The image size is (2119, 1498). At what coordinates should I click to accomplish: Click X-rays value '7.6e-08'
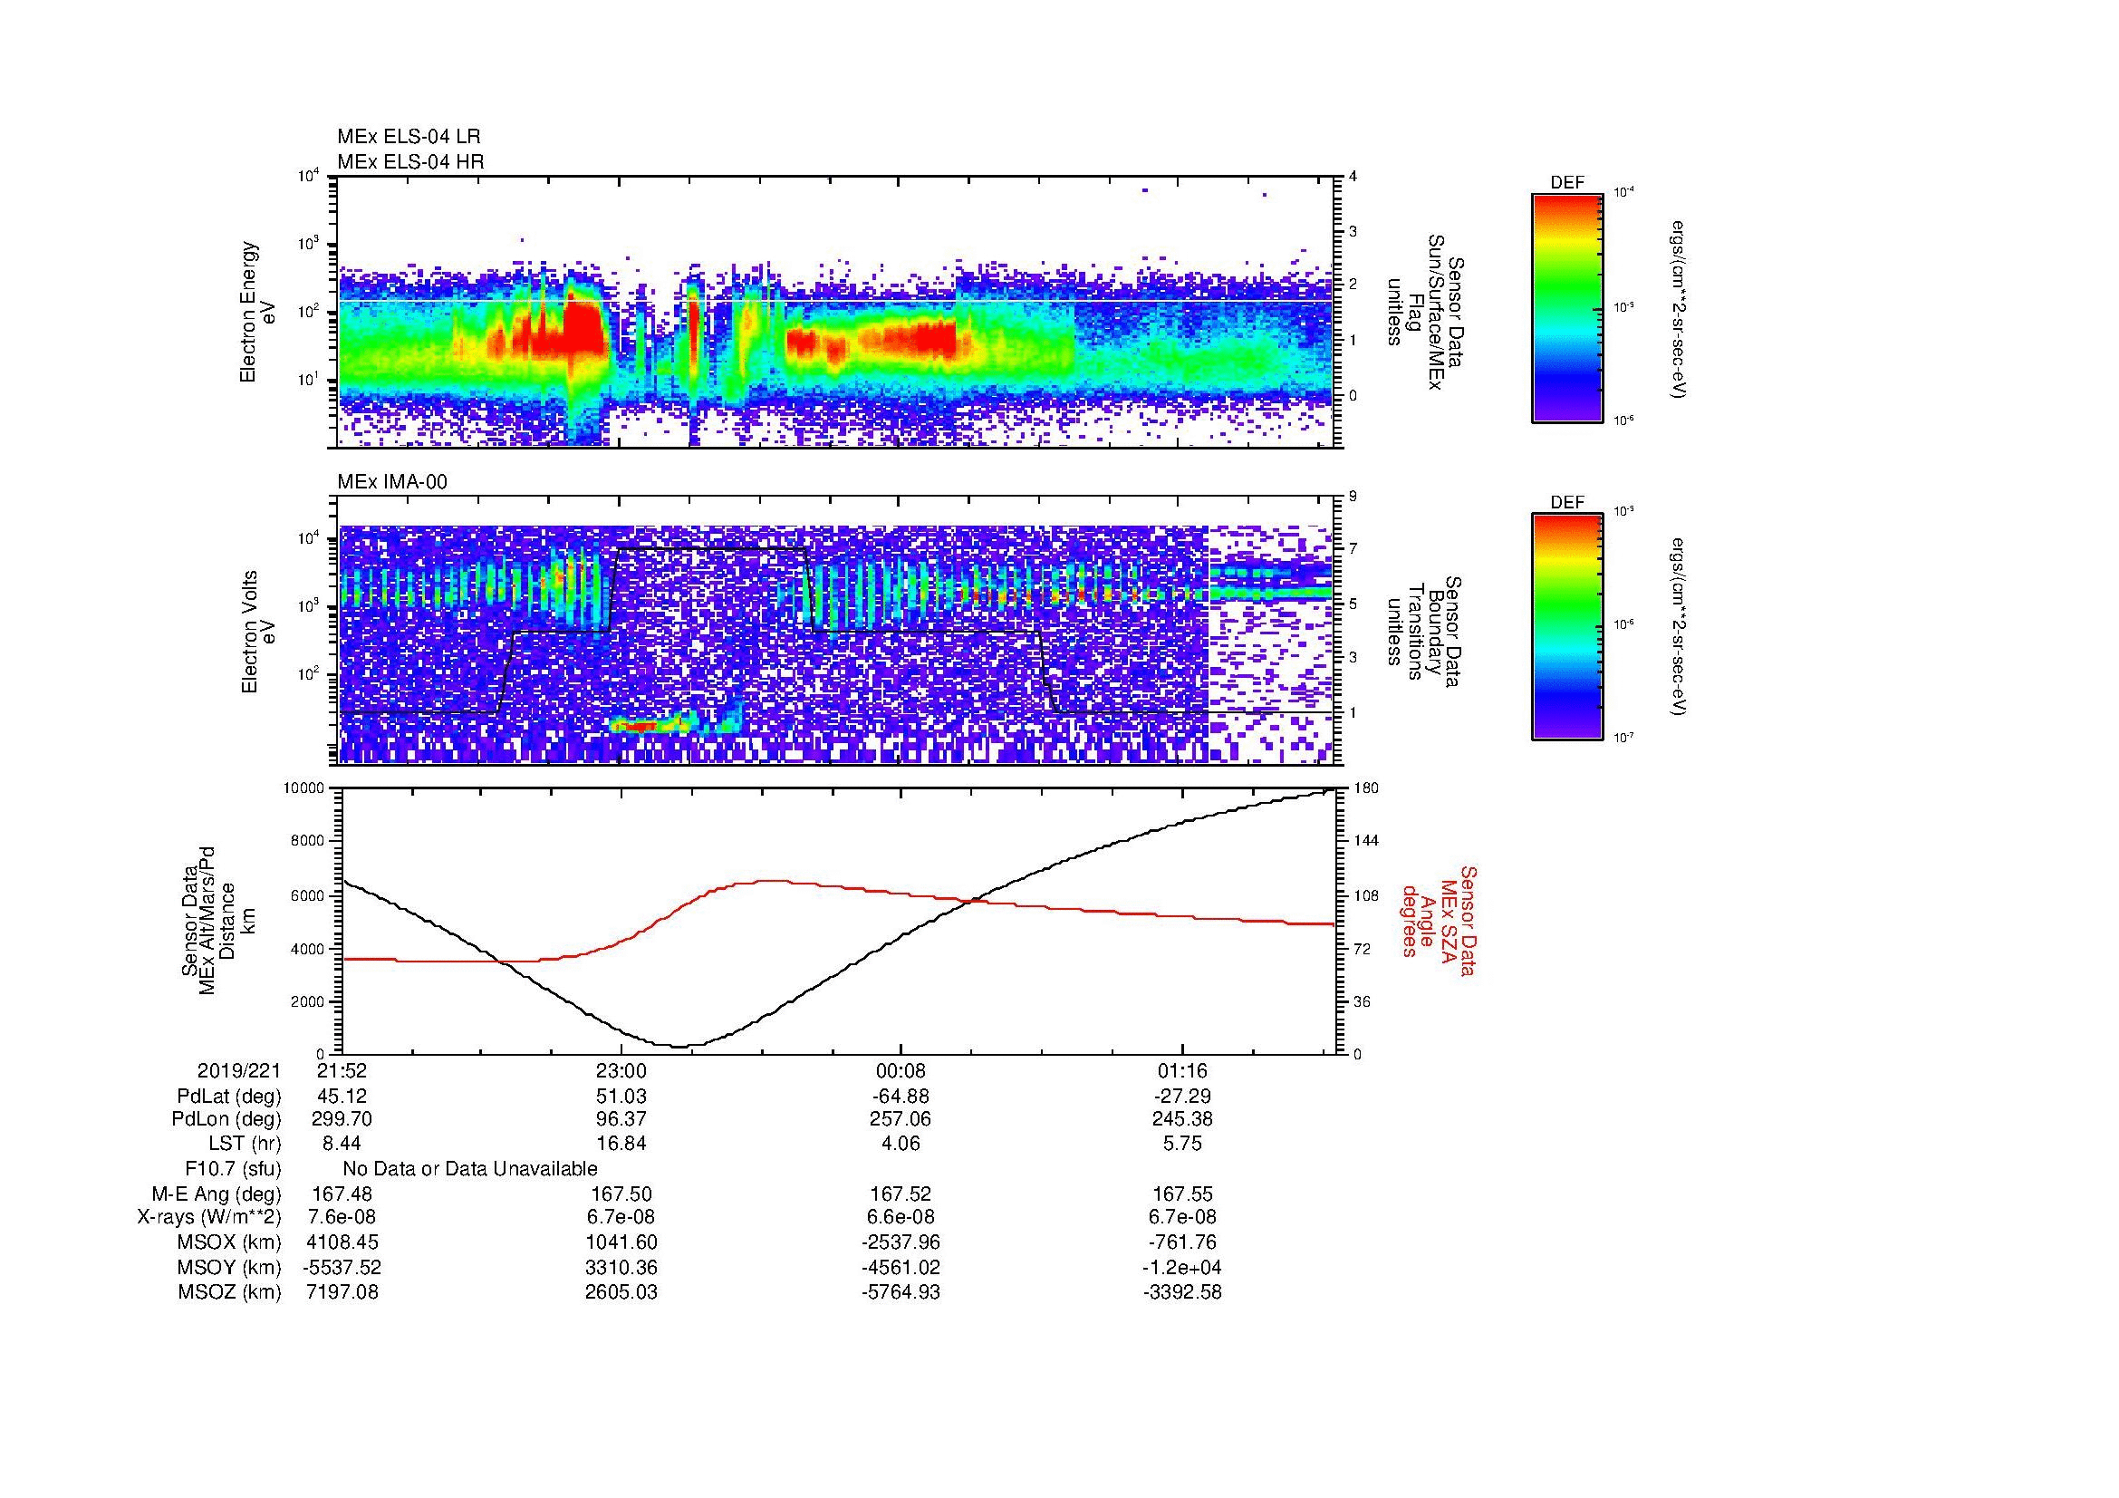[x=342, y=1217]
